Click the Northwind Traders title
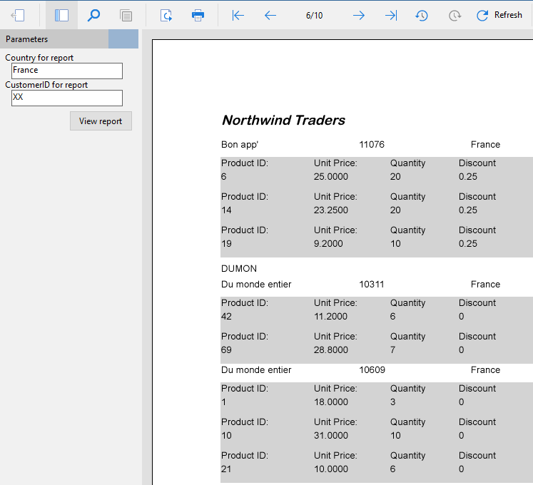The height and width of the screenshot is (485, 533). (x=283, y=121)
